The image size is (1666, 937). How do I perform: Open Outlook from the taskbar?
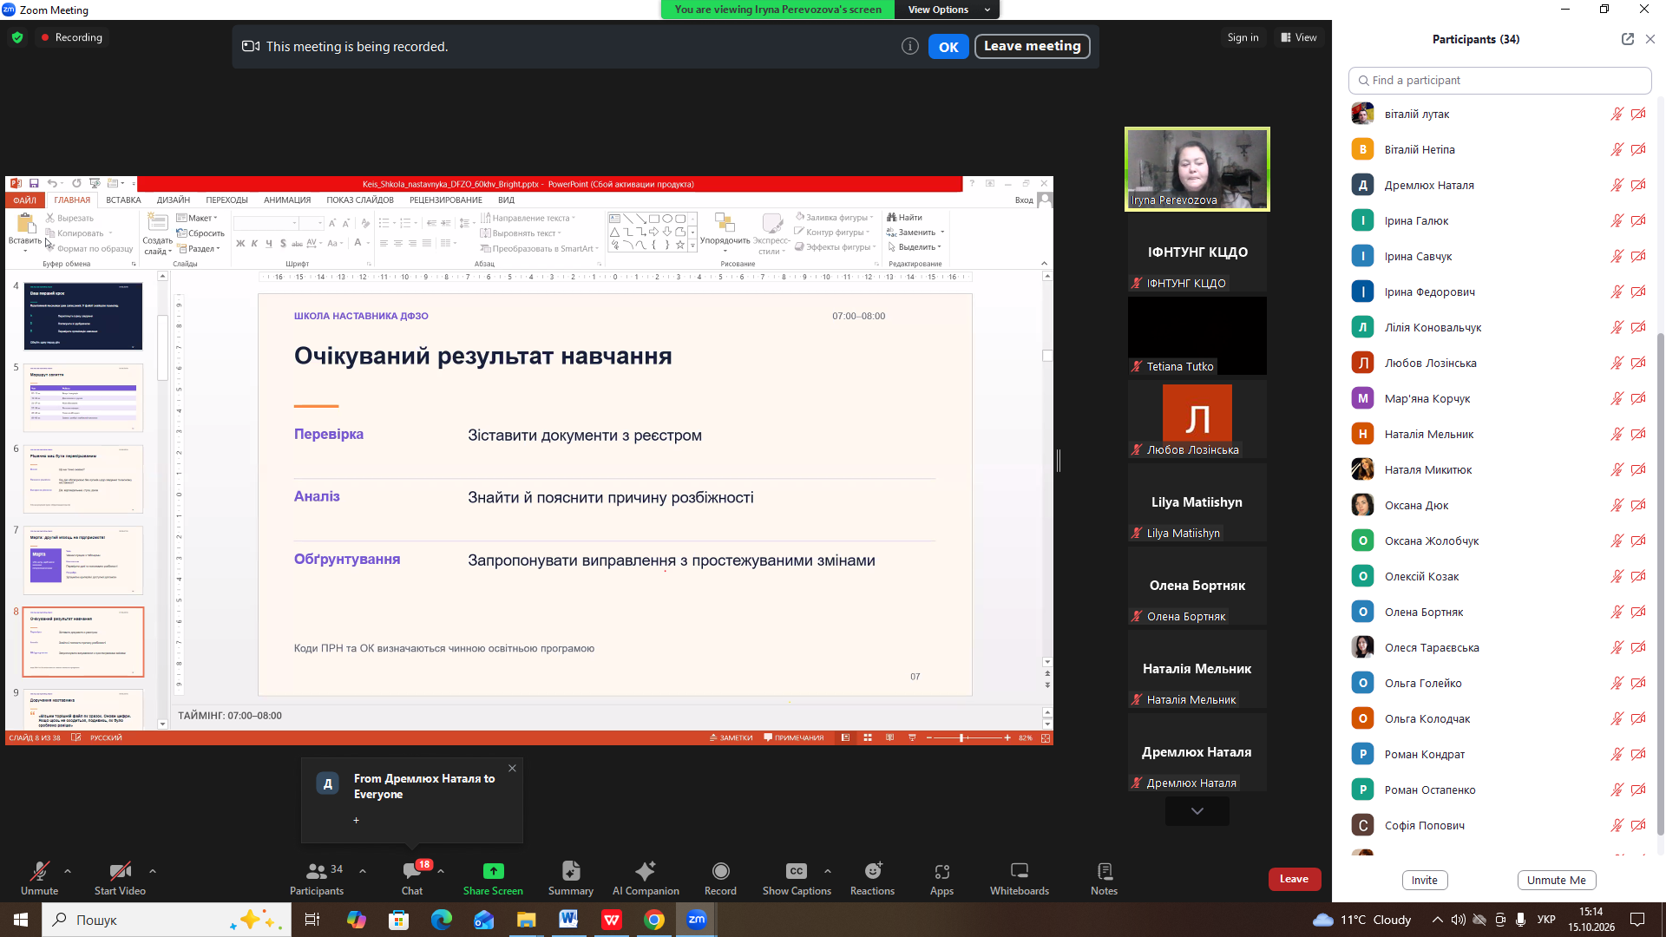(x=483, y=920)
